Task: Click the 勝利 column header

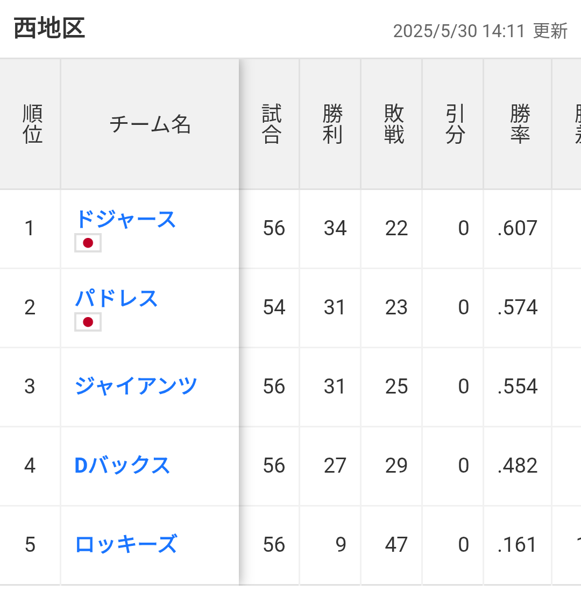Action: (333, 124)
